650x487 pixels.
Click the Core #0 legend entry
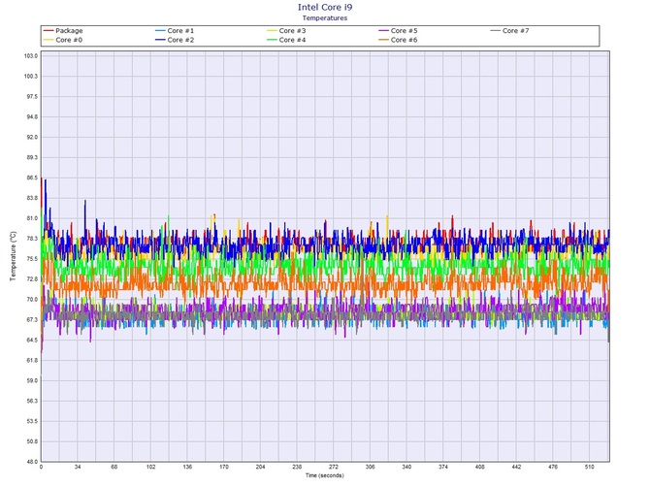point(63,40)
